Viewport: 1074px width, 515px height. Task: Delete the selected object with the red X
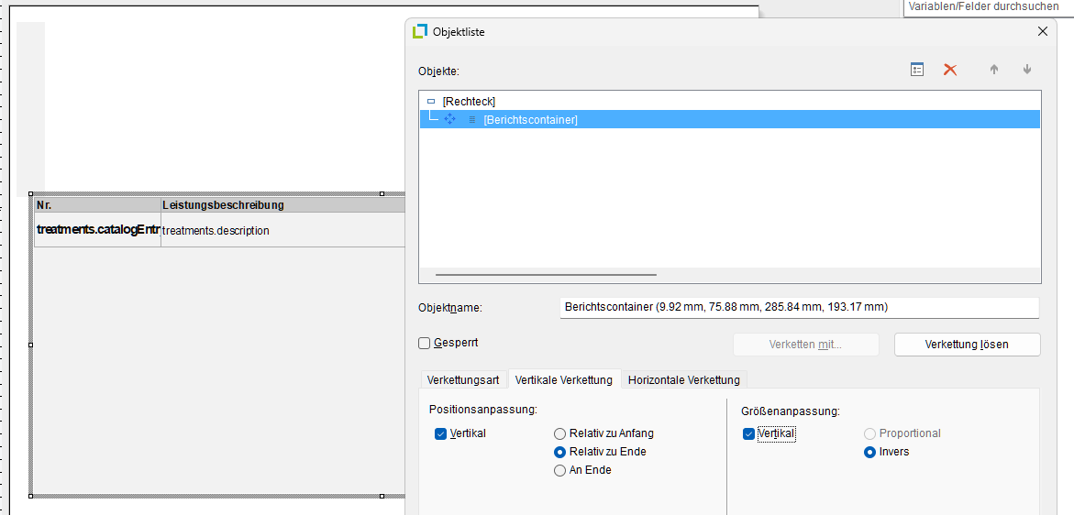pos(950,70)
